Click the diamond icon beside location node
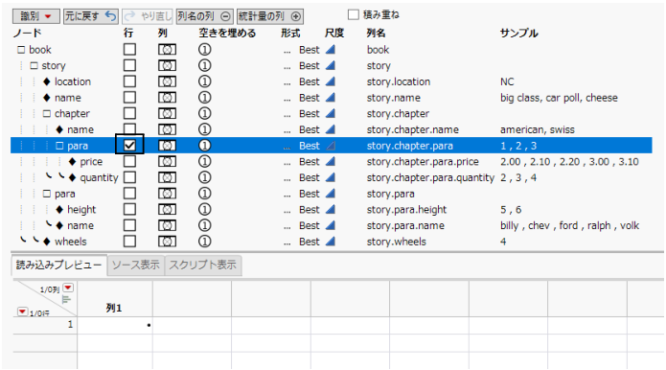The image size is (666, 370). (x=47, y=81)
